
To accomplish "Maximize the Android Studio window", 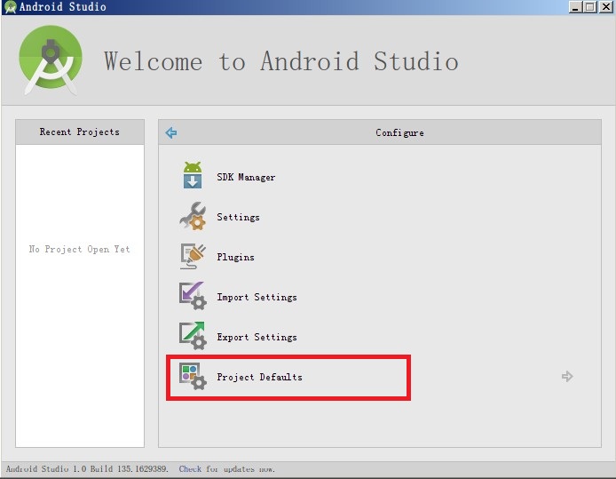I will [x=590, y=7].
